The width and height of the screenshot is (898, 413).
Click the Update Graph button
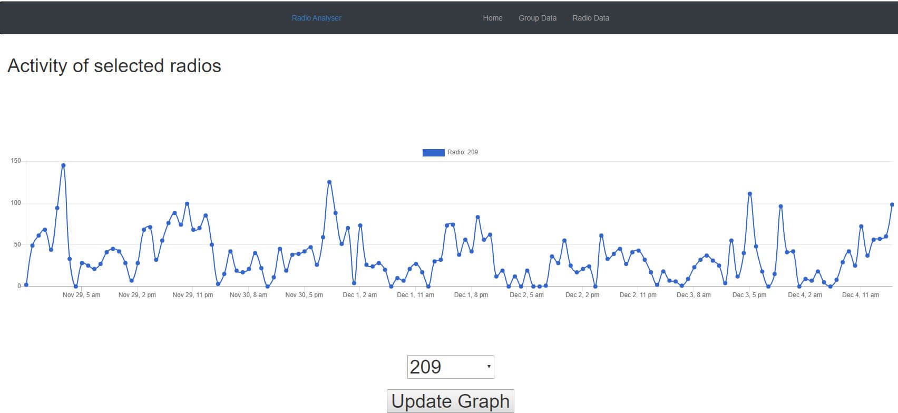(451, 401)
